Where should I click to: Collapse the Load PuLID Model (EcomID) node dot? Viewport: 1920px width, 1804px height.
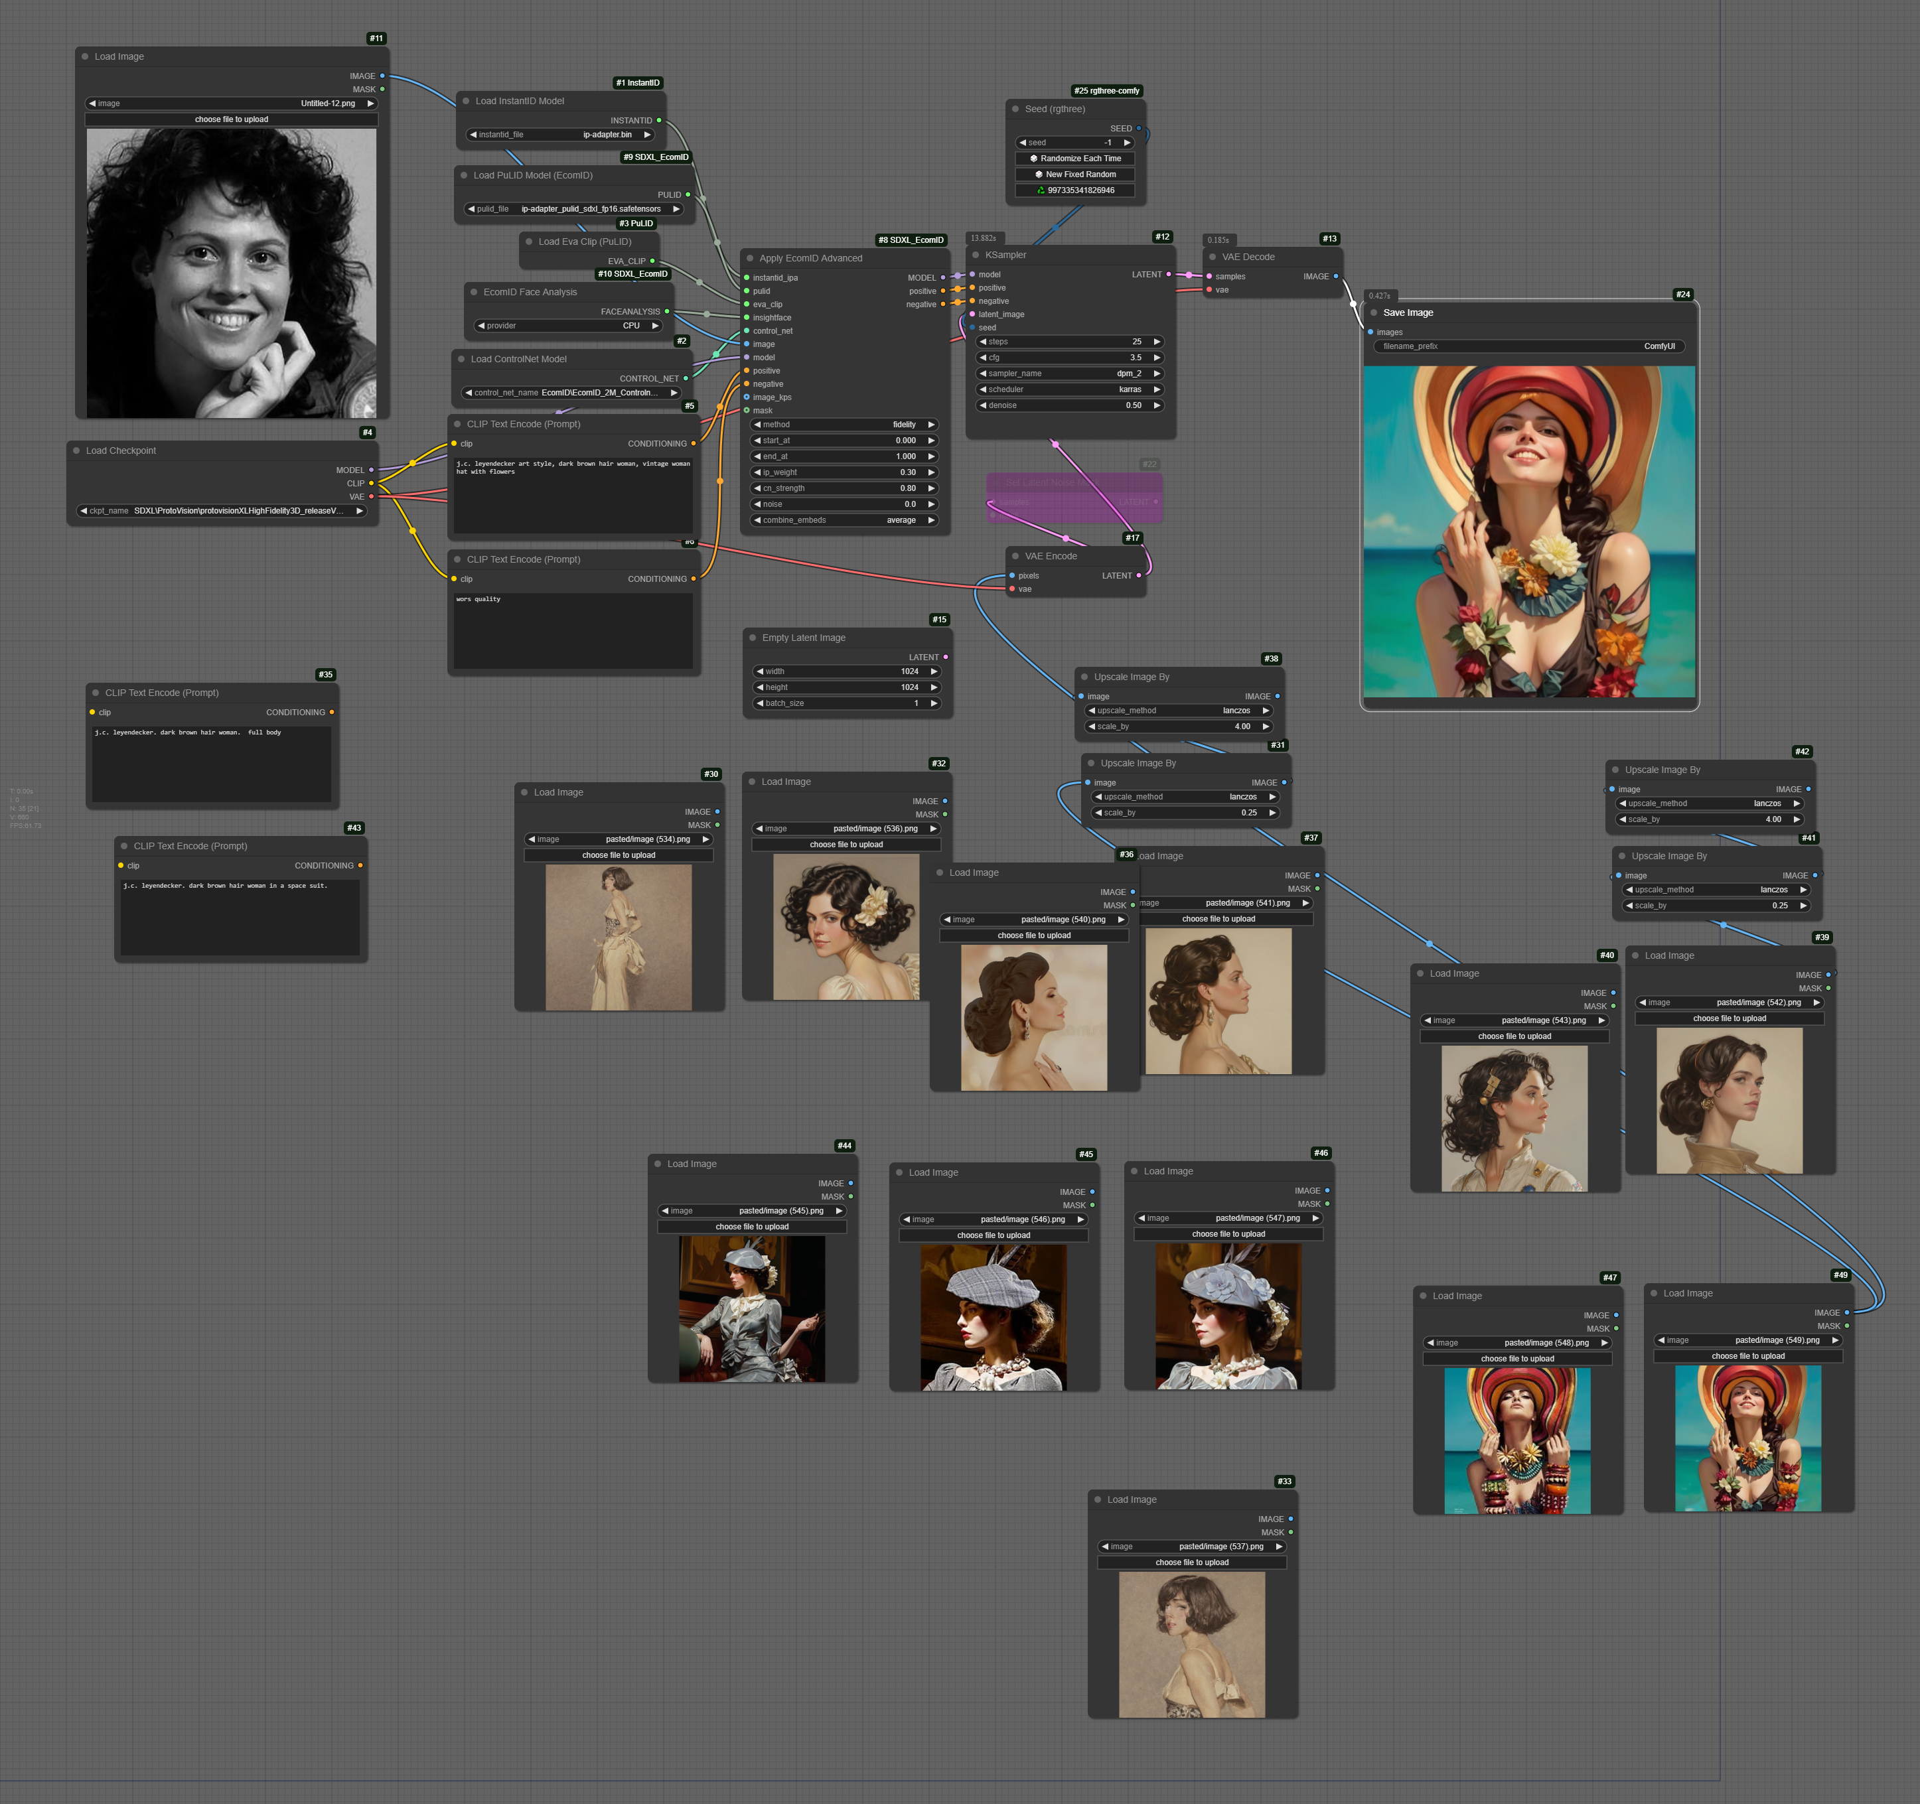[x=464, y=176]
